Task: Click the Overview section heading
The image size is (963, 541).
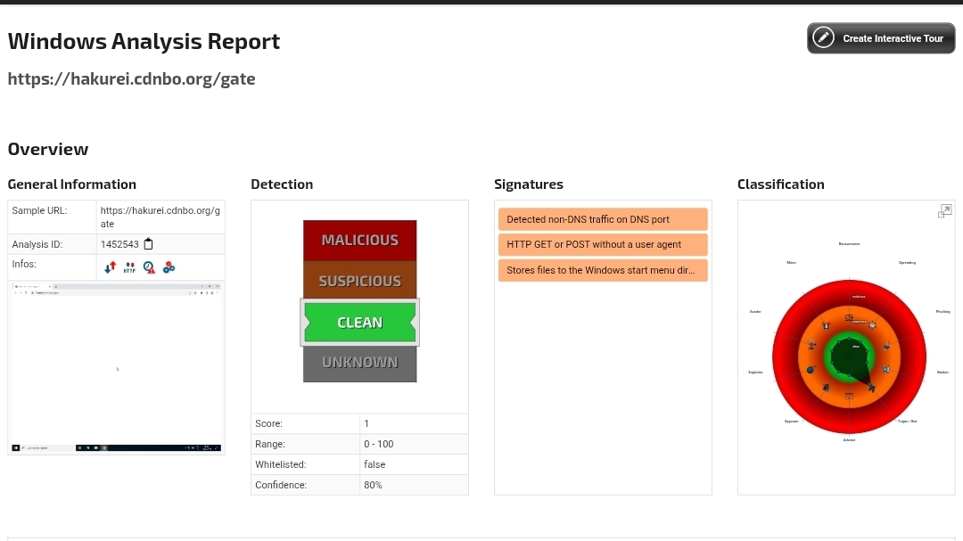Action: (x=48, y=149)
